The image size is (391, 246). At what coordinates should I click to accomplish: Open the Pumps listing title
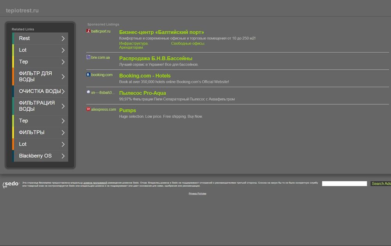[x=127, y=110]
